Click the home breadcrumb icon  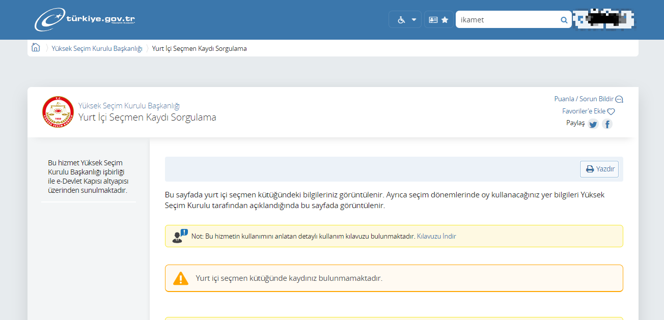[35, 47]
